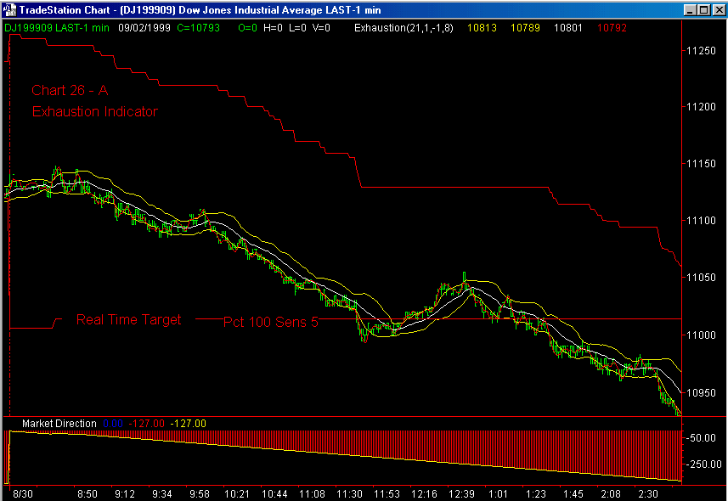Click the red 10792 indicator value

612,28
